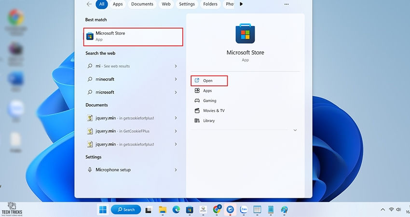Launch Microsoft Store from taskbar
This screenshot has width=410, height=217.
pos(190,210)
